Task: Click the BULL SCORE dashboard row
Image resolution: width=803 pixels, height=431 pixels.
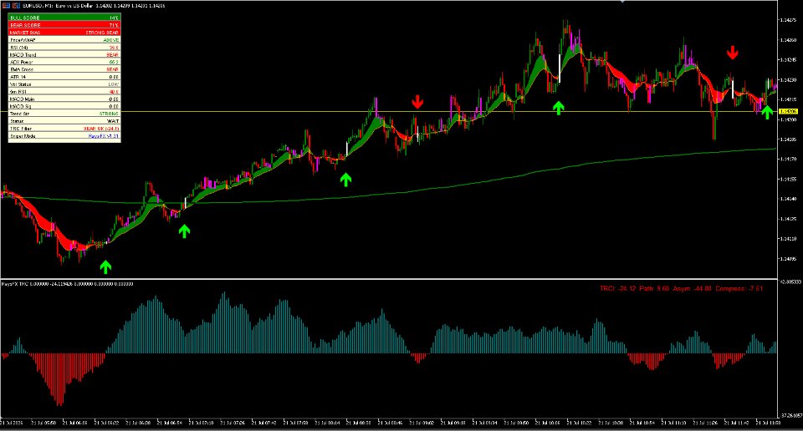Action: [x=64, y=18]
